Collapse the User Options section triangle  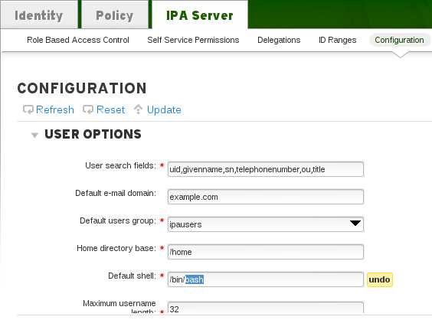pos(34,135)
